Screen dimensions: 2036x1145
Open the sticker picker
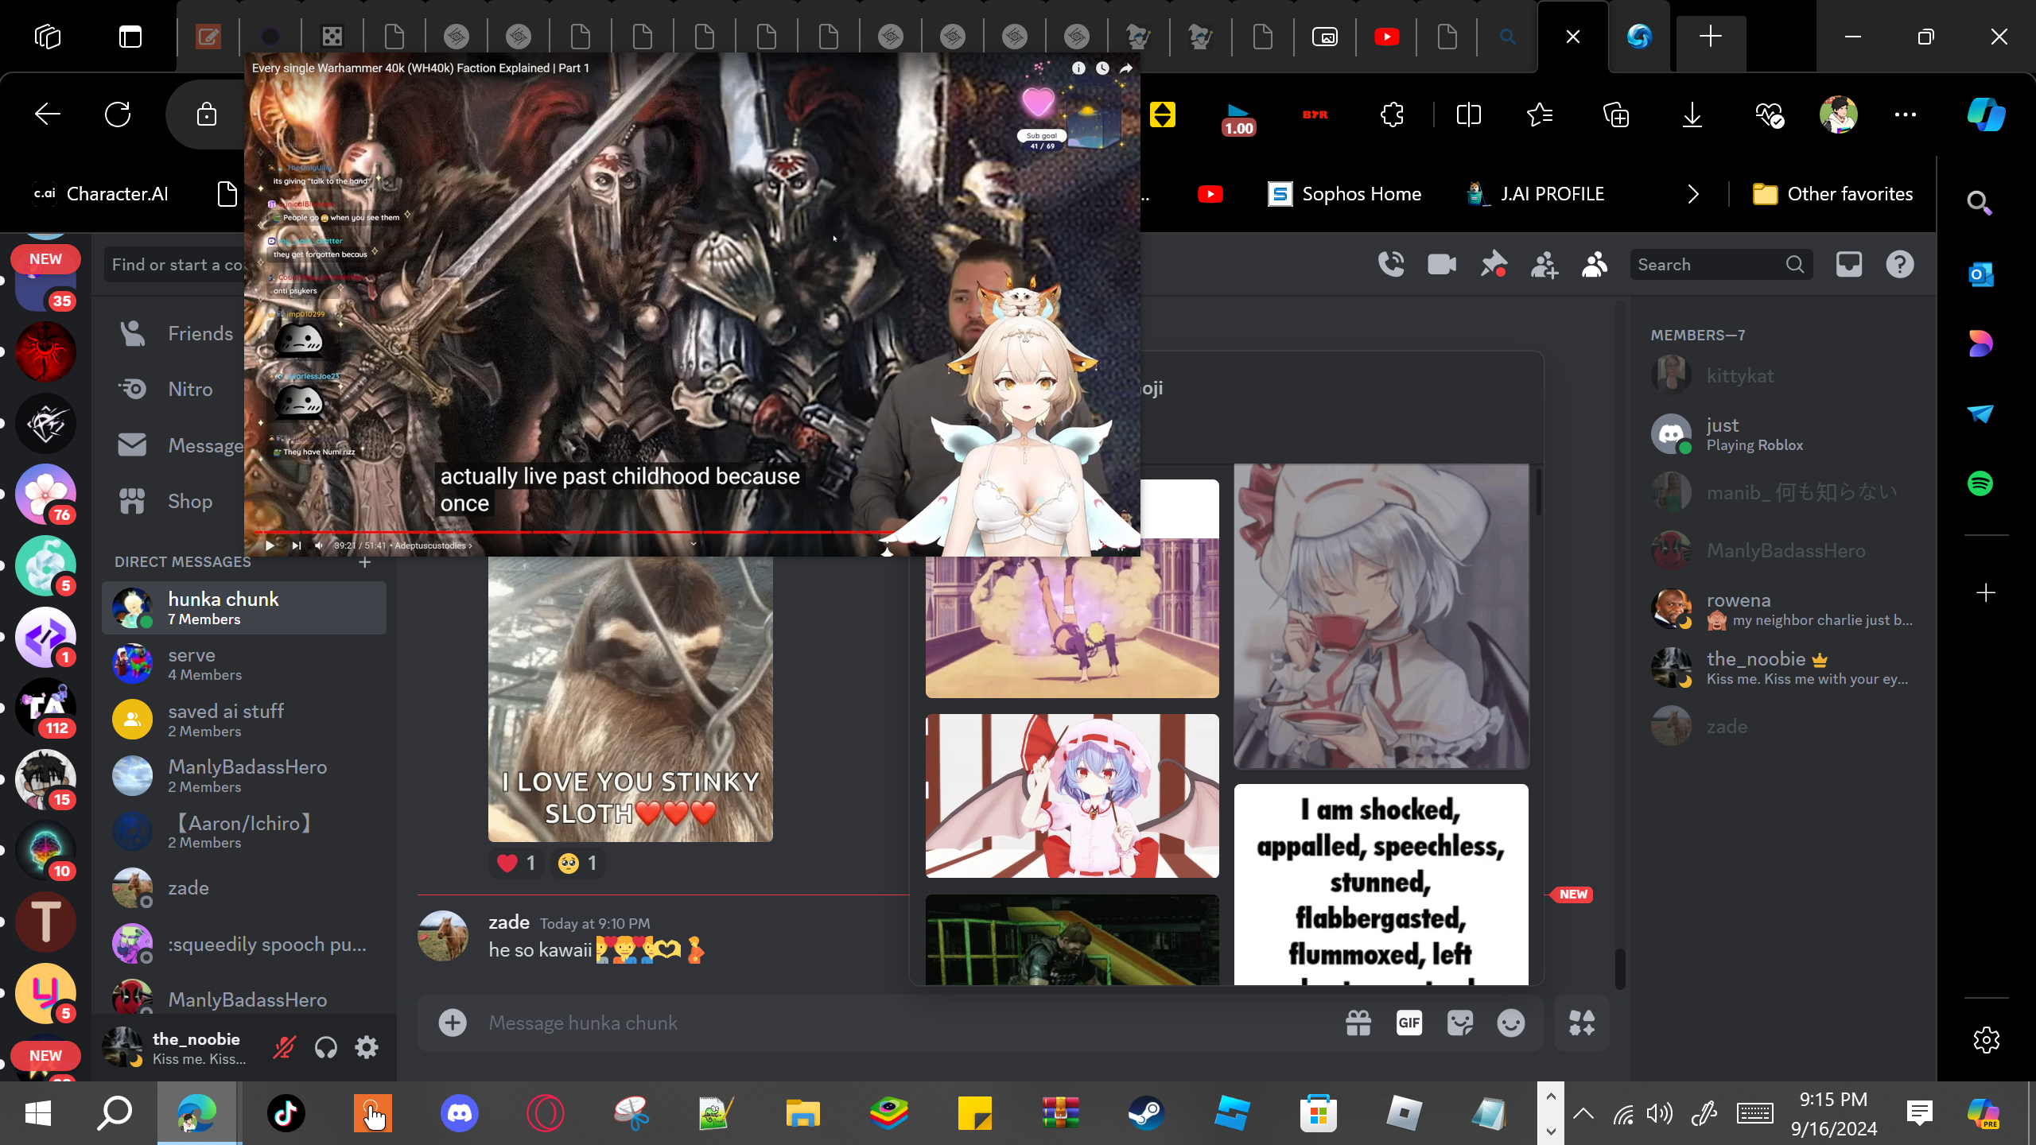[1460, 1023]
